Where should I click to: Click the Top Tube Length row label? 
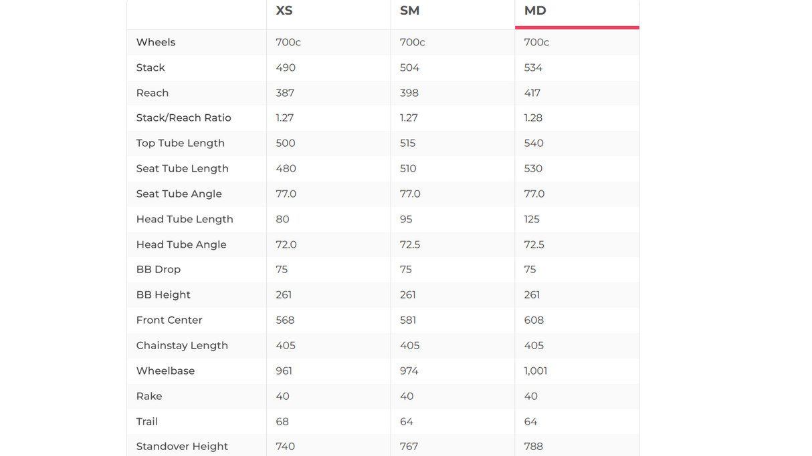point(180,143)
